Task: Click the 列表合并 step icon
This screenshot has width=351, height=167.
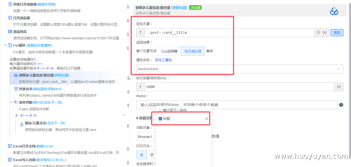Action: (16, 89)
